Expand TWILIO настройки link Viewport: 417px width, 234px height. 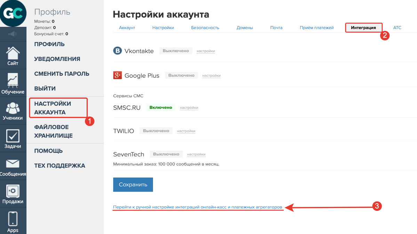tap(186, 131)
